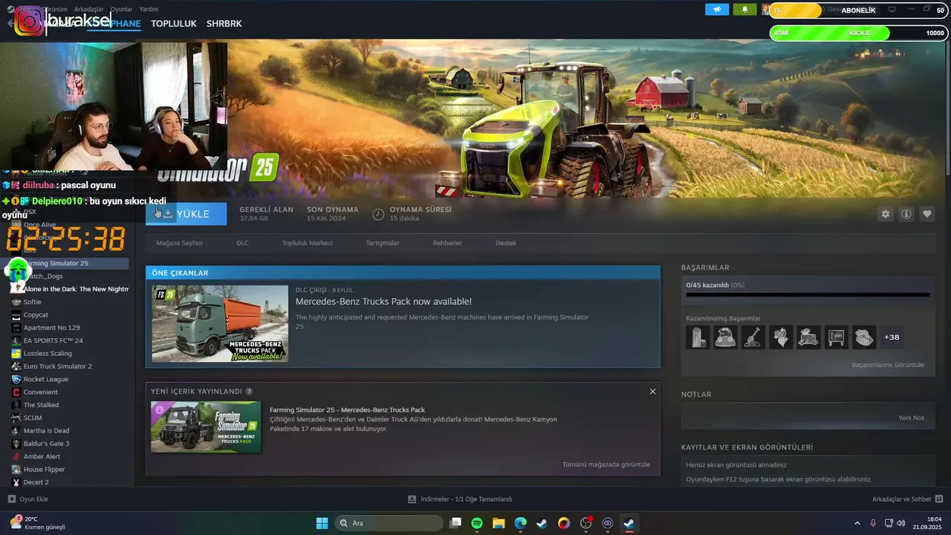Open Mercedes-Benz Trucks Pack featured thumbnail
Image resolution: width=951 pixels, height=535 pixels.
coord(220,323)
